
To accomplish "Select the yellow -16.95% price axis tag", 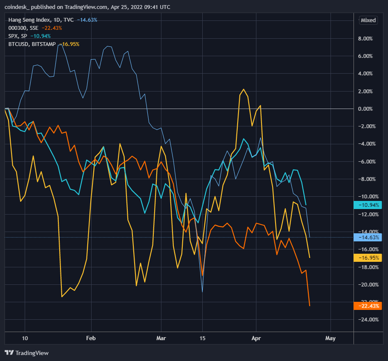I will tap(368, 258).
